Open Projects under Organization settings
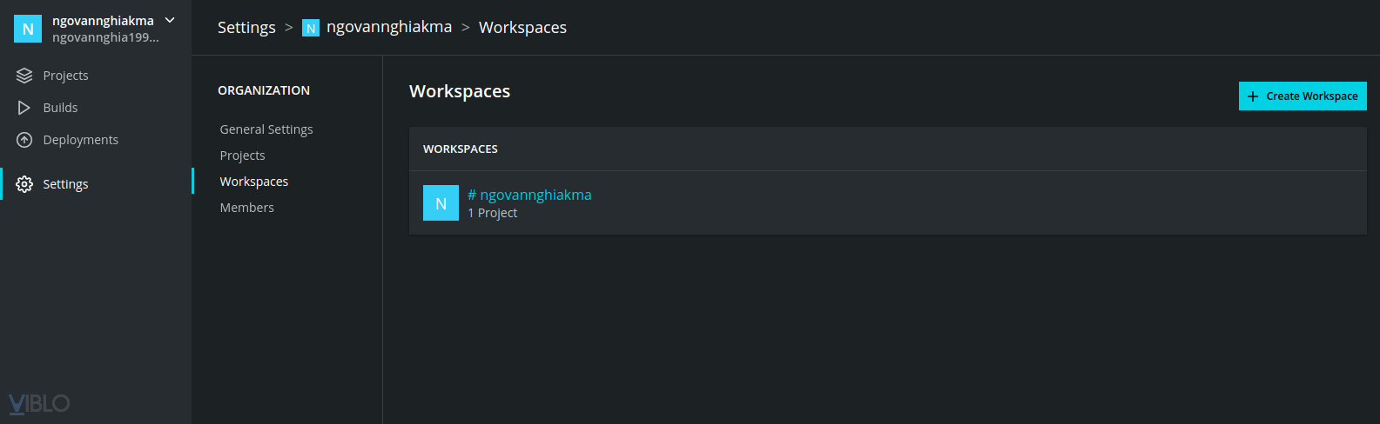This screenshot has height=424, width=1380. 242,156
